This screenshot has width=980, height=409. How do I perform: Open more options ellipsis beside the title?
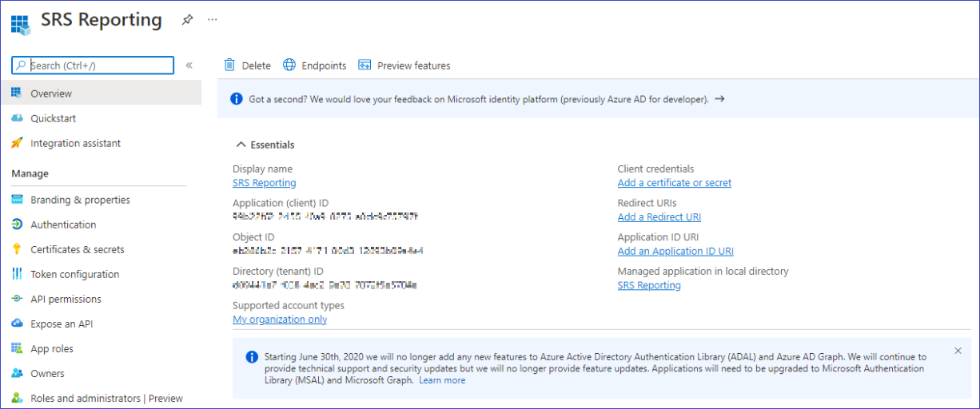212,20
